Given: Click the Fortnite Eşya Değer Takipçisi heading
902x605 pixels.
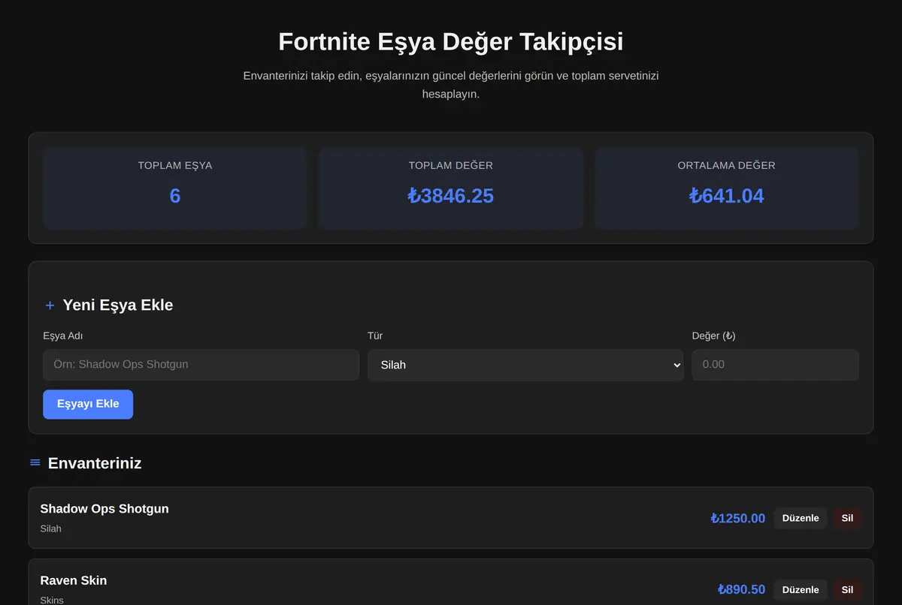Looking at the screenshot, I should (451, 41).
